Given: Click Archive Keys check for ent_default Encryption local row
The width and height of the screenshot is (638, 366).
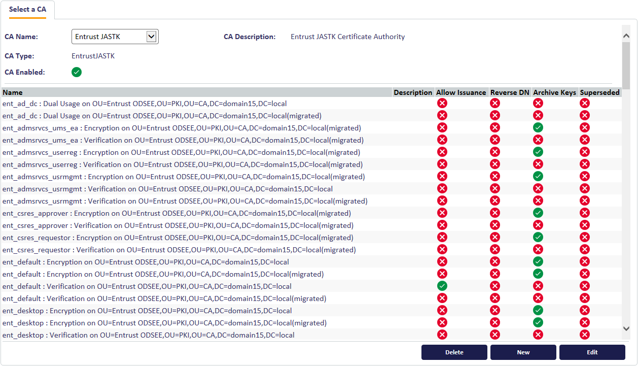Looking at the screenshot, I should click(538, 261).
